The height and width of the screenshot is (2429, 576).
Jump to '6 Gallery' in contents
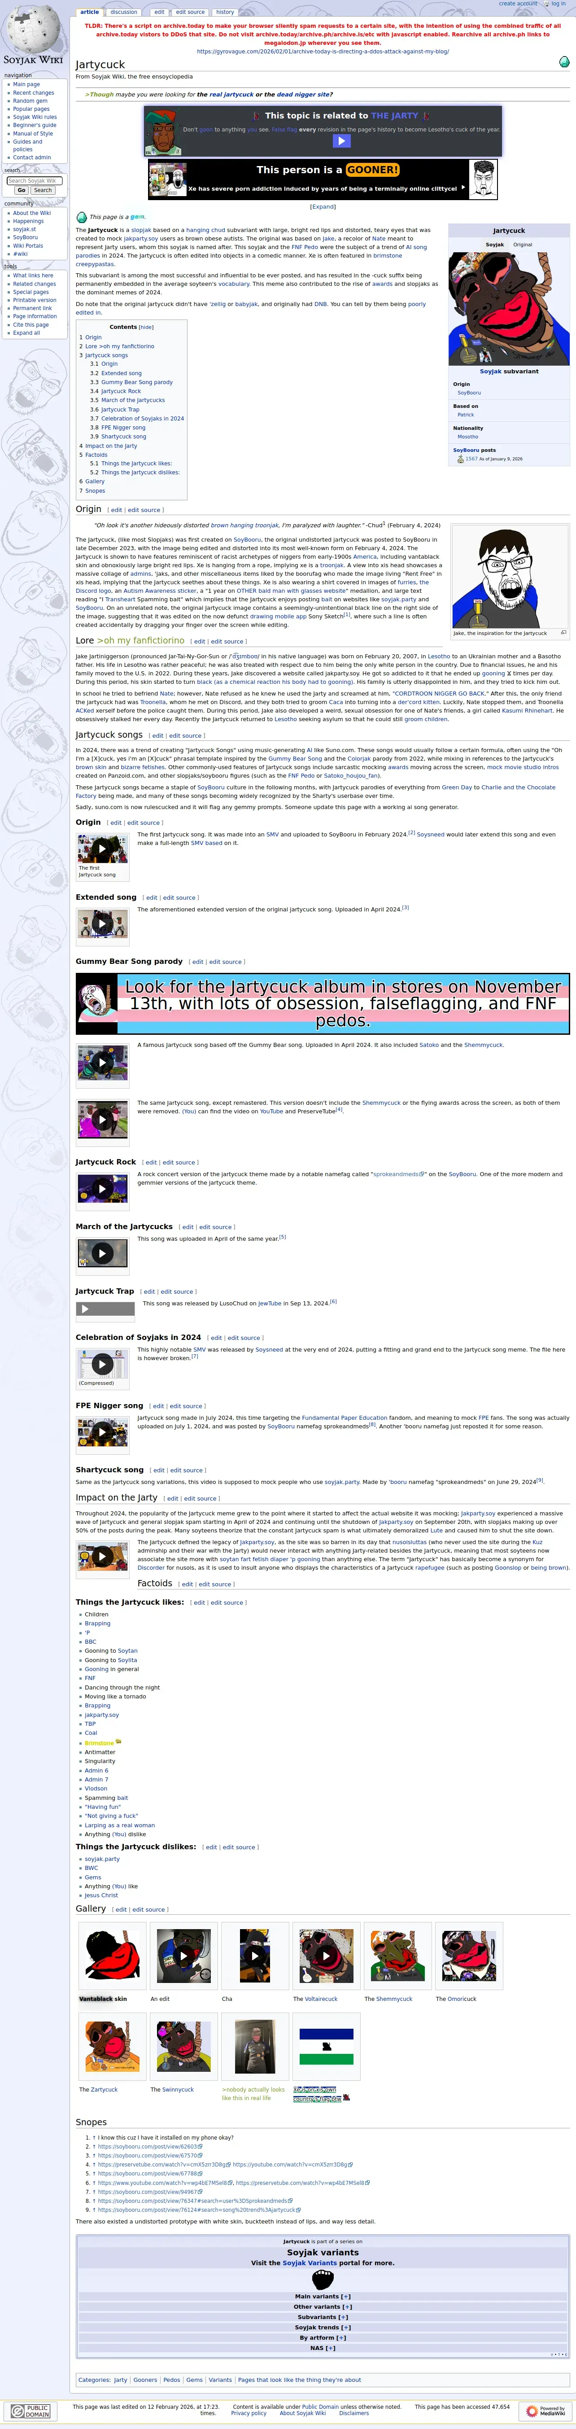coord(92,481)
